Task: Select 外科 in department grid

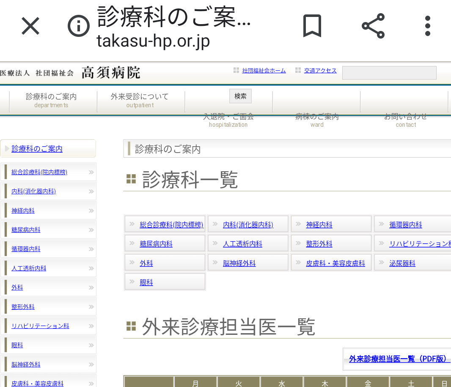Action: 146,263
